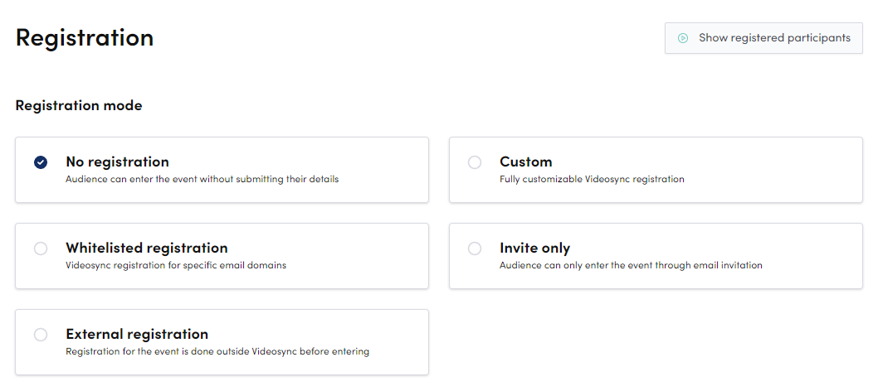Click the description 'Audience can enter the event without submitting'
The height and width of the screenshot is (391, 878).
point(202,179)
